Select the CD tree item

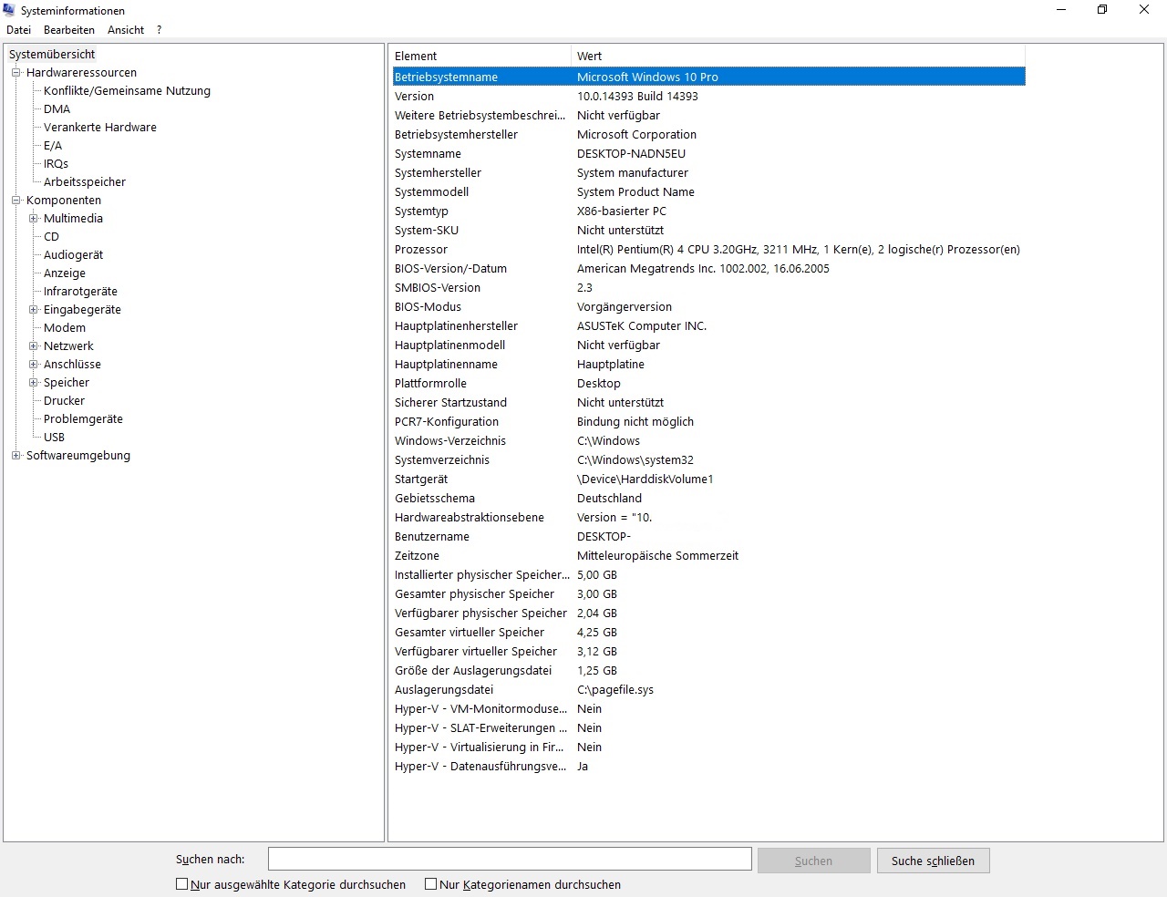(x=51, y=237)
